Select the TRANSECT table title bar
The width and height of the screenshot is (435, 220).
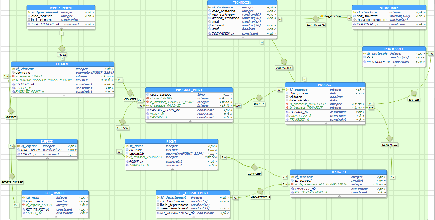click(x=338, y=172)
